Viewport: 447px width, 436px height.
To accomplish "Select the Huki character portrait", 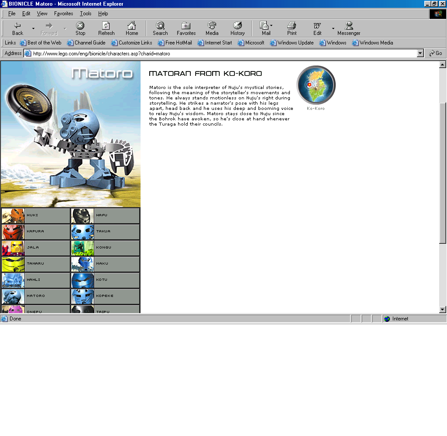I will 13,215.
